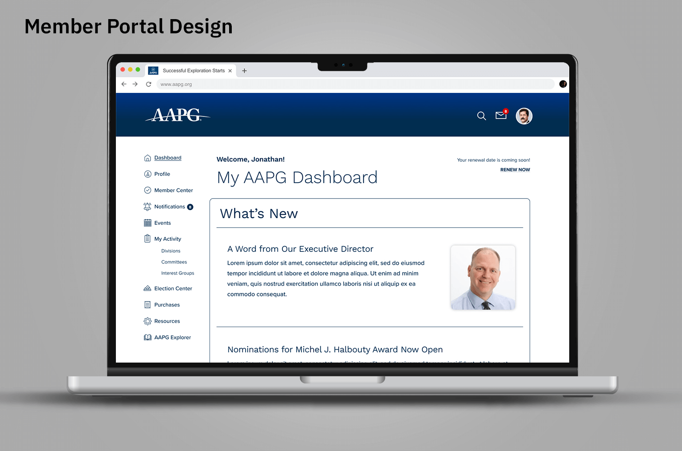
Task: Open Resources page
Action: 167,321
